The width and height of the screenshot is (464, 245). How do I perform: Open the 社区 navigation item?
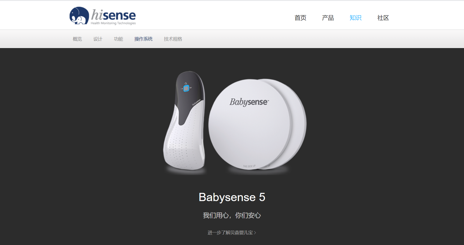pos(383,18)
